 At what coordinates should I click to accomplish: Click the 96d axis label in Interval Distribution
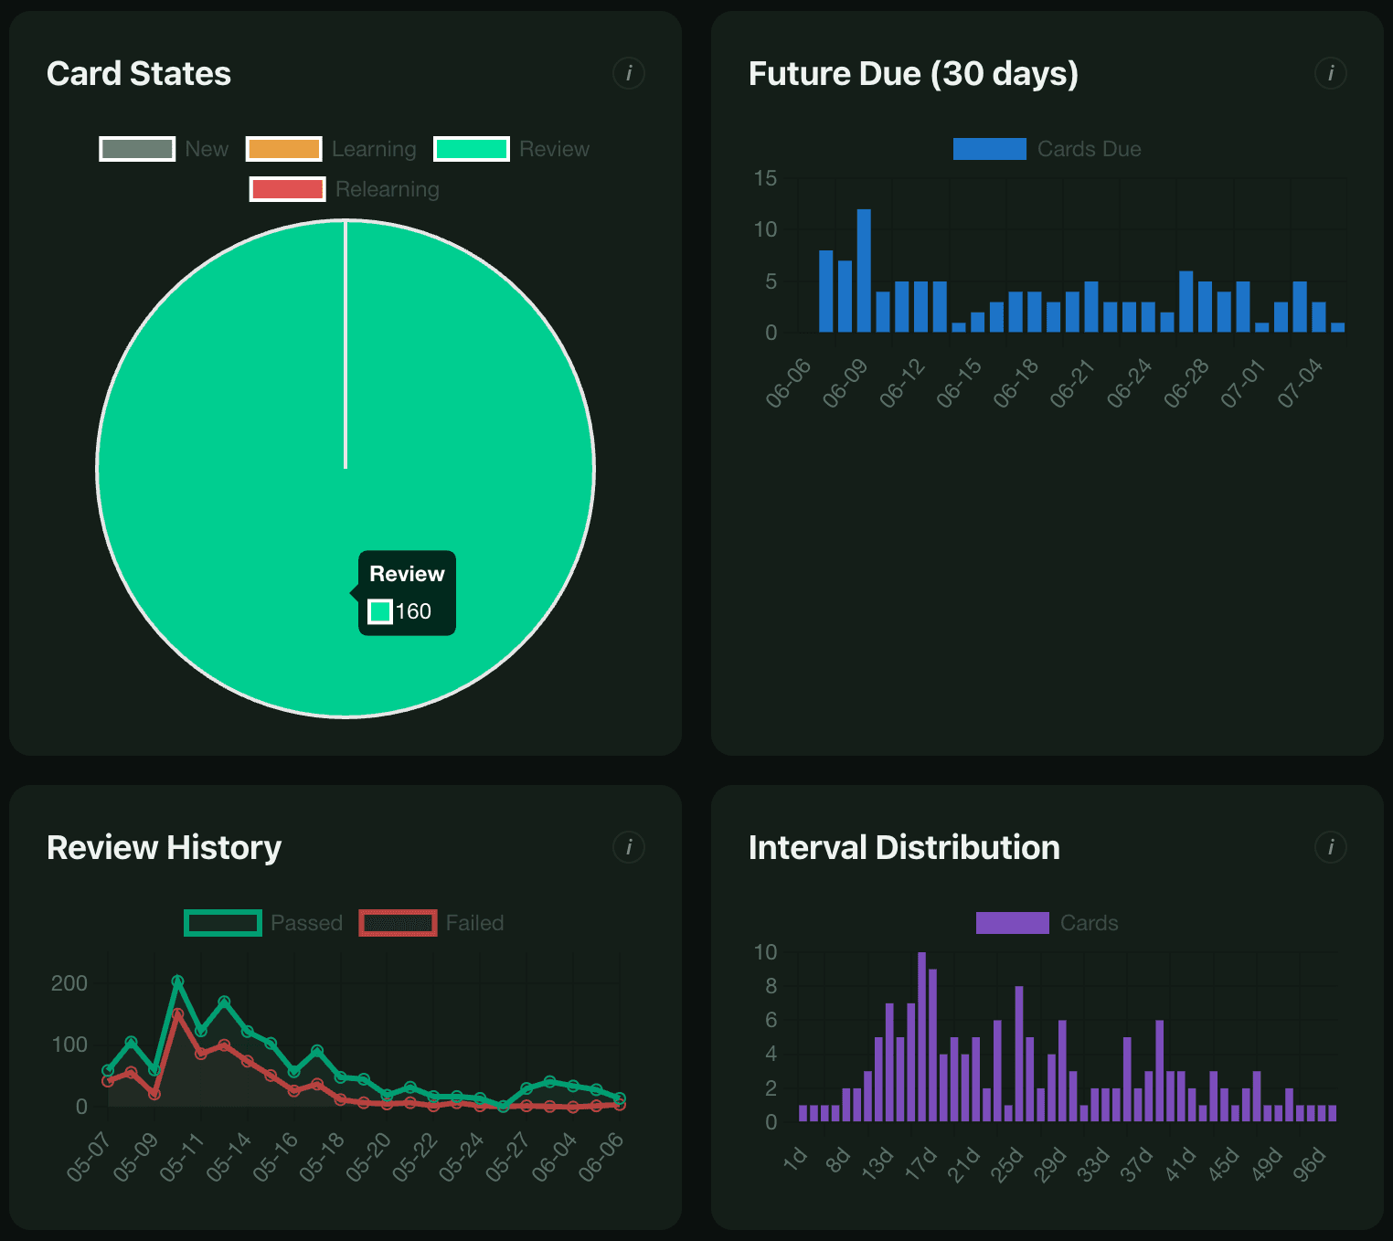1310,1165
